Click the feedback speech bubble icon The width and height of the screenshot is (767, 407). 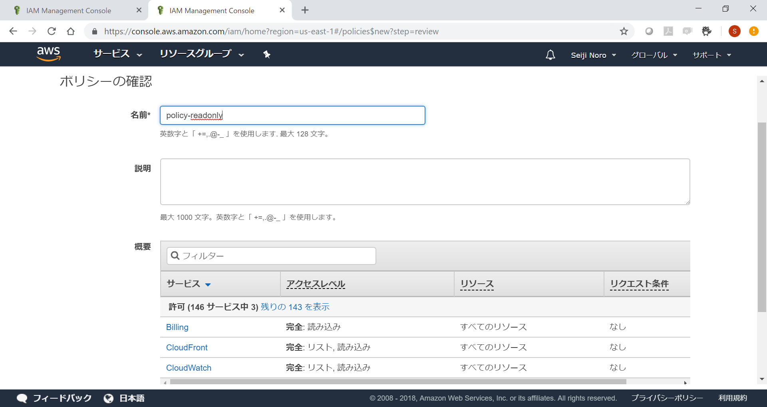pyautogui.click(x=22, y=398)
